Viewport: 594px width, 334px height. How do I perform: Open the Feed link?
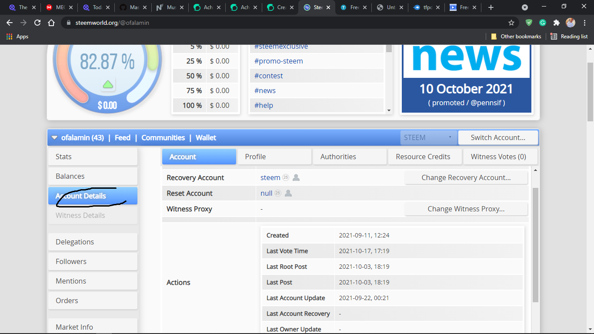tap(123, 137)
